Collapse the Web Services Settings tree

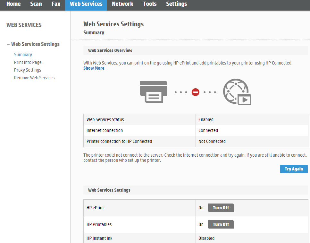(x=8, y=44)
